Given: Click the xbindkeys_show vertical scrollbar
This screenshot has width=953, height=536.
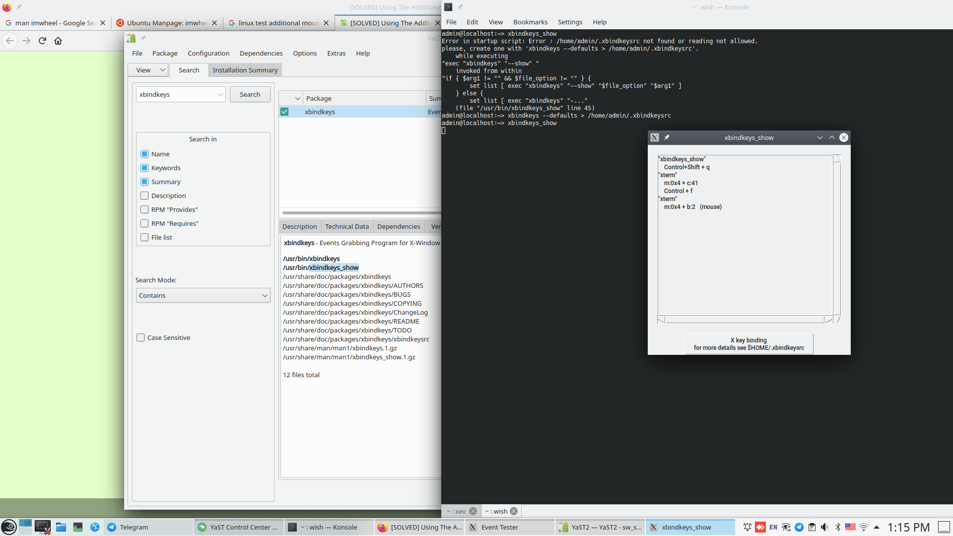Looking at the screenshot, I should (x=837, y=238).
